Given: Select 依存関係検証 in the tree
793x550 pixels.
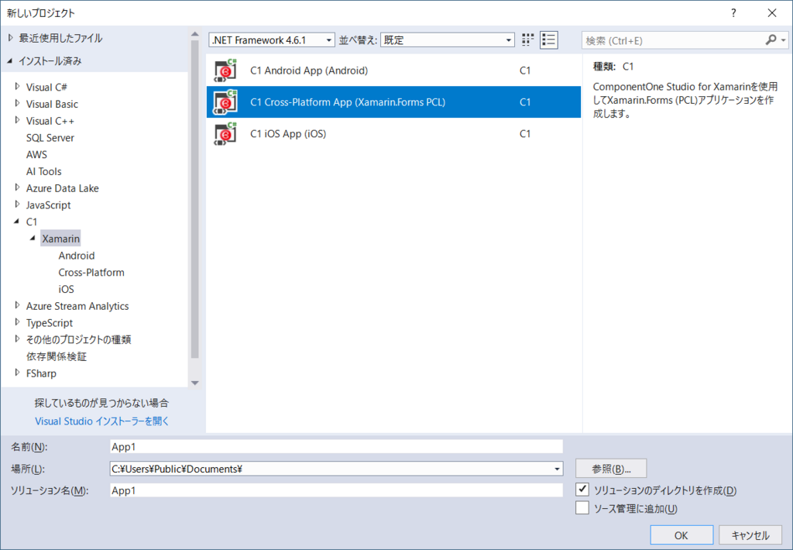Looking at the screenshot, I should [x=56, y=356].
